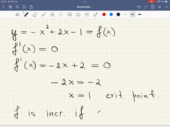
Task: Redo the last action
Action: (x=146, y=7)
